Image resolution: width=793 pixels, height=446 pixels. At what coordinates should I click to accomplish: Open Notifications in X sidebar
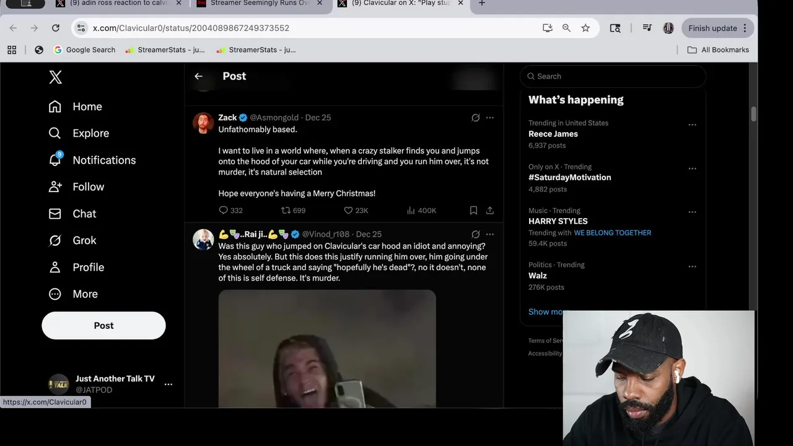(92, 160)
